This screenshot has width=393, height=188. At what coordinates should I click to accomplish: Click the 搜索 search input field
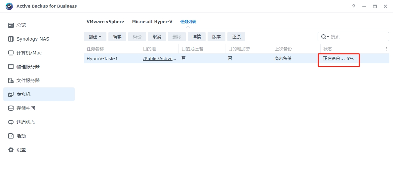tap(359, 37)
